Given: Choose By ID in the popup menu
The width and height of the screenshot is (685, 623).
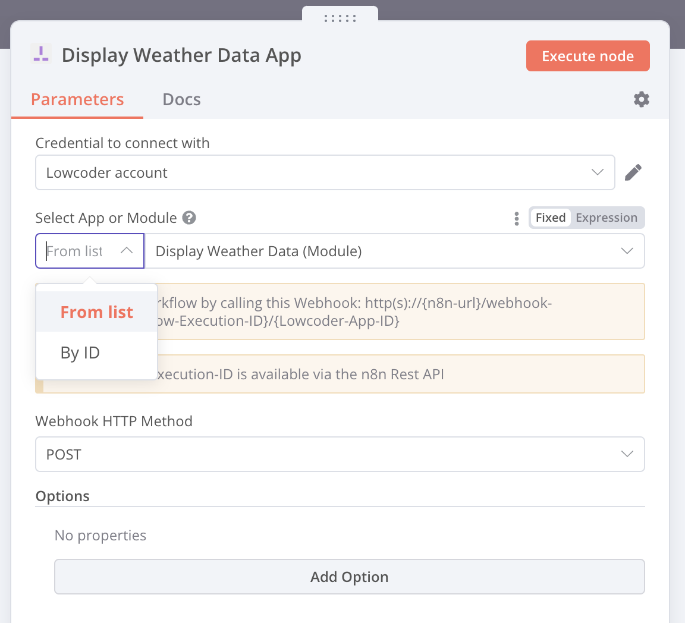Looking at the screenshot, I should [x=80, y=353].
